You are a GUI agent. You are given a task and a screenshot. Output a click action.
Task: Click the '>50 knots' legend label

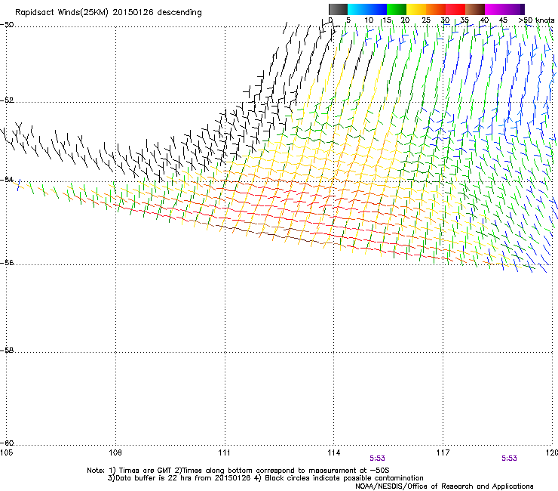pos(537,20)
